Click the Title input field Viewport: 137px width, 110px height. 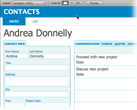coord(37,68)
